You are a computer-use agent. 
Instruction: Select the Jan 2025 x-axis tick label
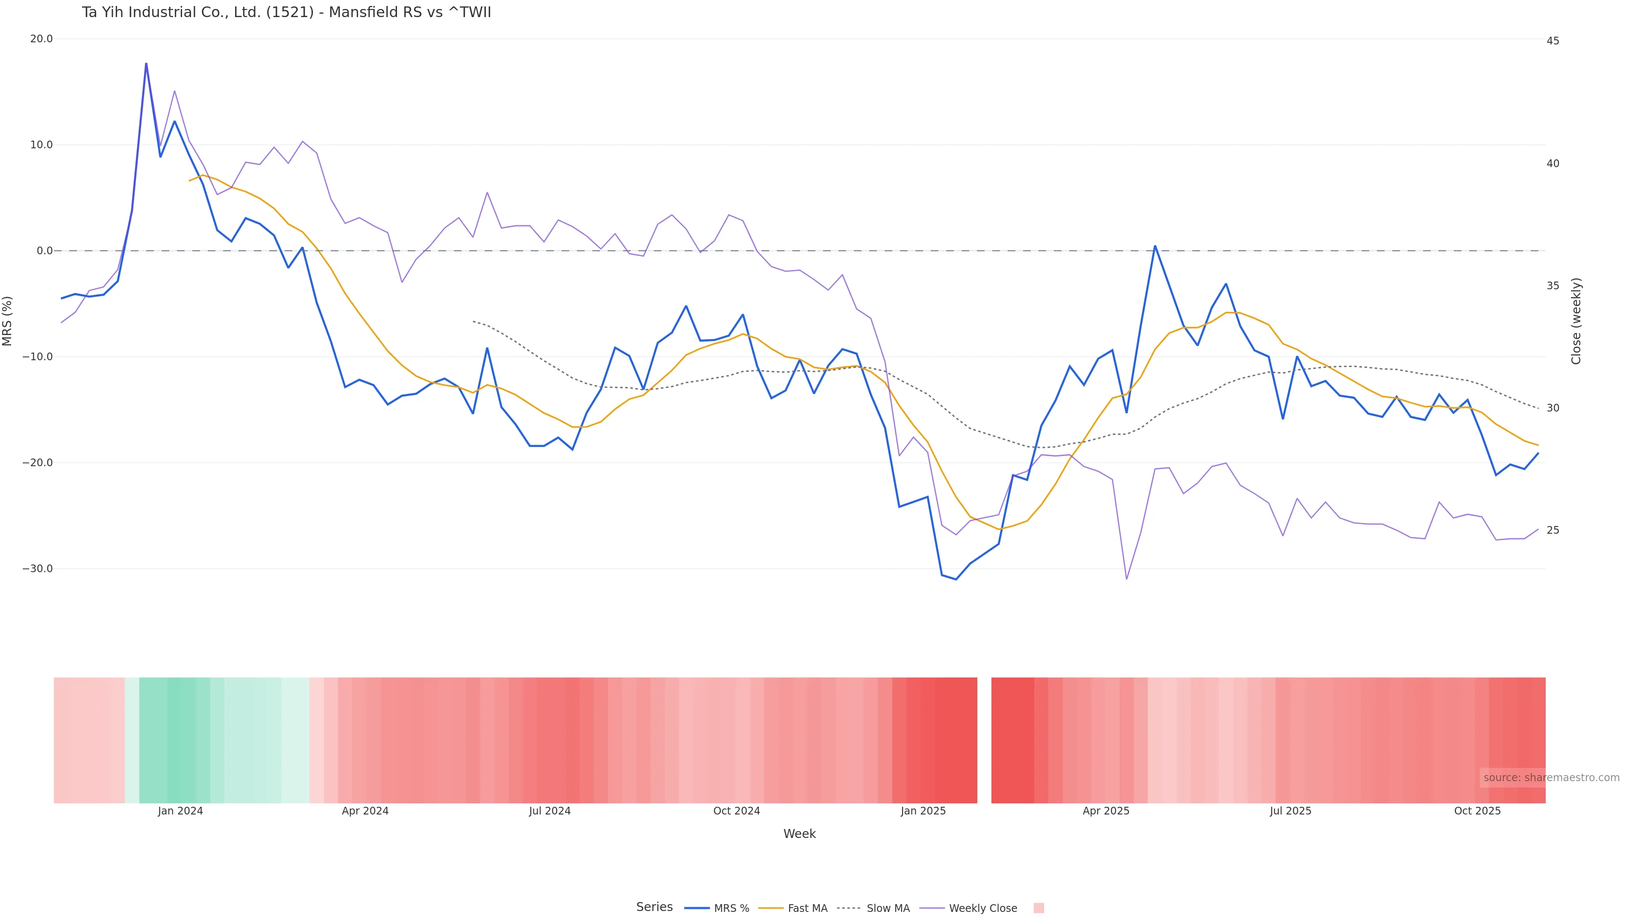923,811
